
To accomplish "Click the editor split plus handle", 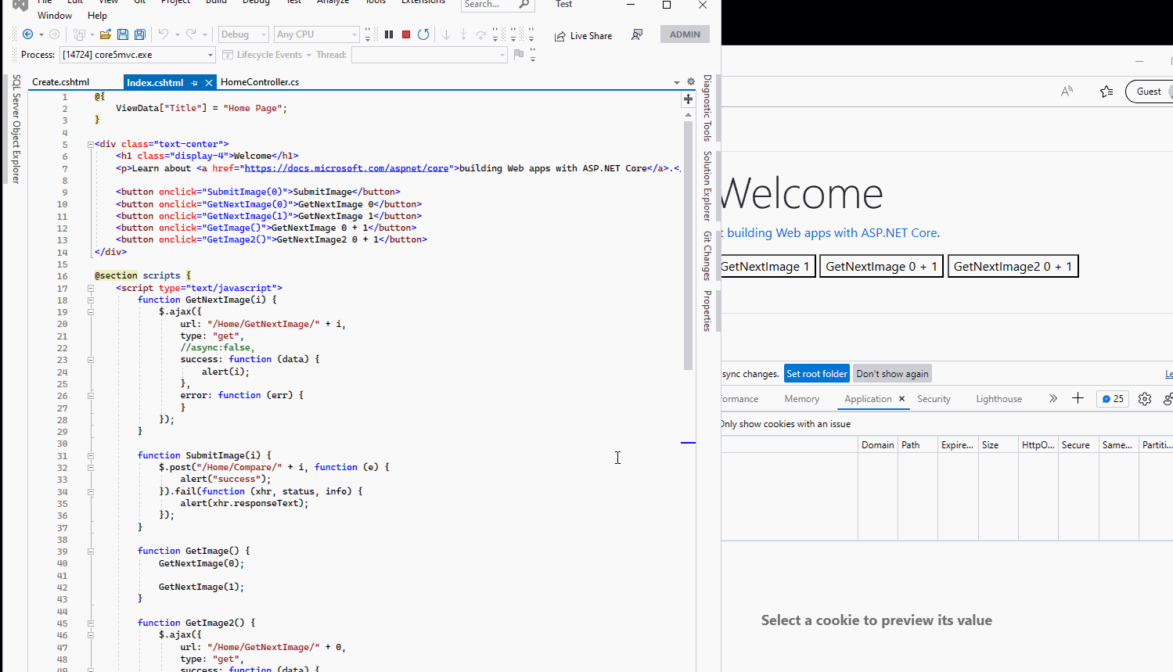I will (x=688, y=99).
